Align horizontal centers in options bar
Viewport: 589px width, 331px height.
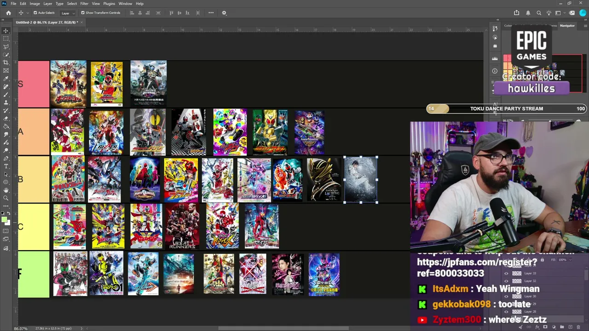click(x=140, y=13)
